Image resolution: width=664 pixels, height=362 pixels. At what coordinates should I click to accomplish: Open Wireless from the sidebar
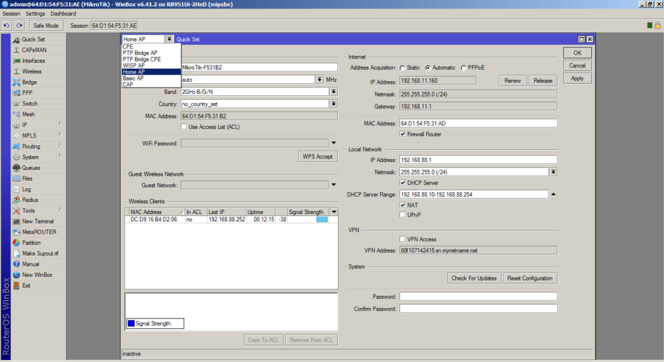click(x=17, y=71)
